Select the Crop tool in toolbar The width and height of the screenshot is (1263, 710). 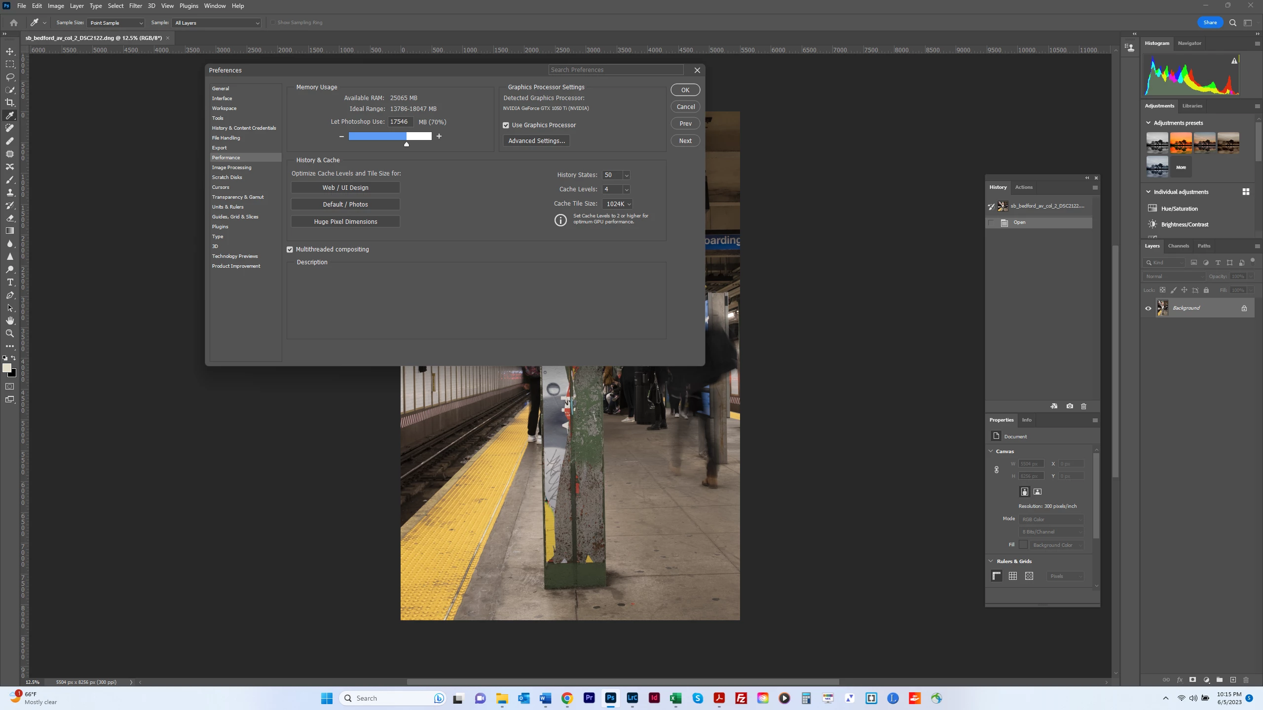tap(10, 103)
